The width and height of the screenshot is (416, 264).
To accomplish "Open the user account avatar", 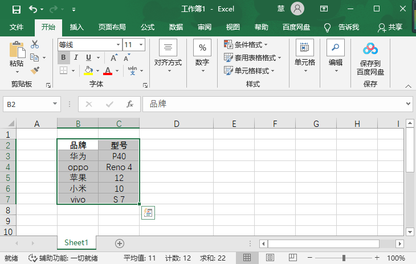I will 297,9.
